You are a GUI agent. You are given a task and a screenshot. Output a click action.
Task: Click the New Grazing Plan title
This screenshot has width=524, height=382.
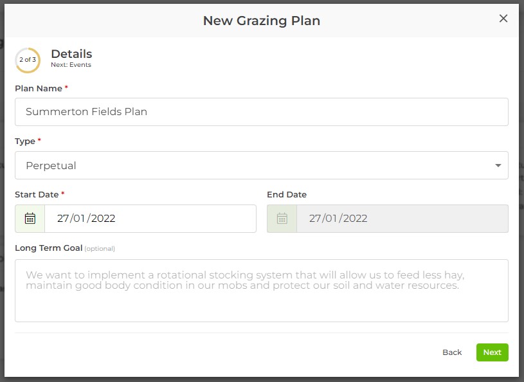[x=262, y=21]
